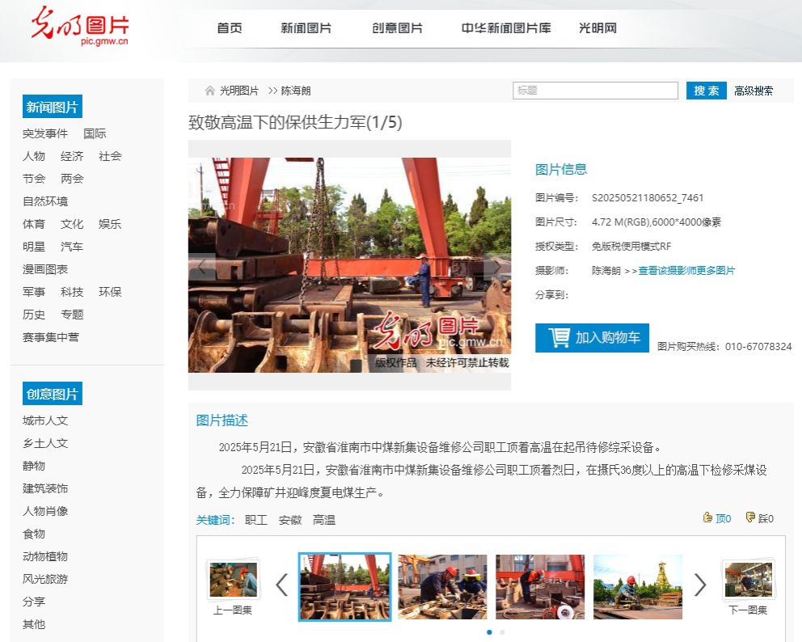Open 光明网 in the top navigation
Viewport: 802px width, 642px height.
point(597,28)
